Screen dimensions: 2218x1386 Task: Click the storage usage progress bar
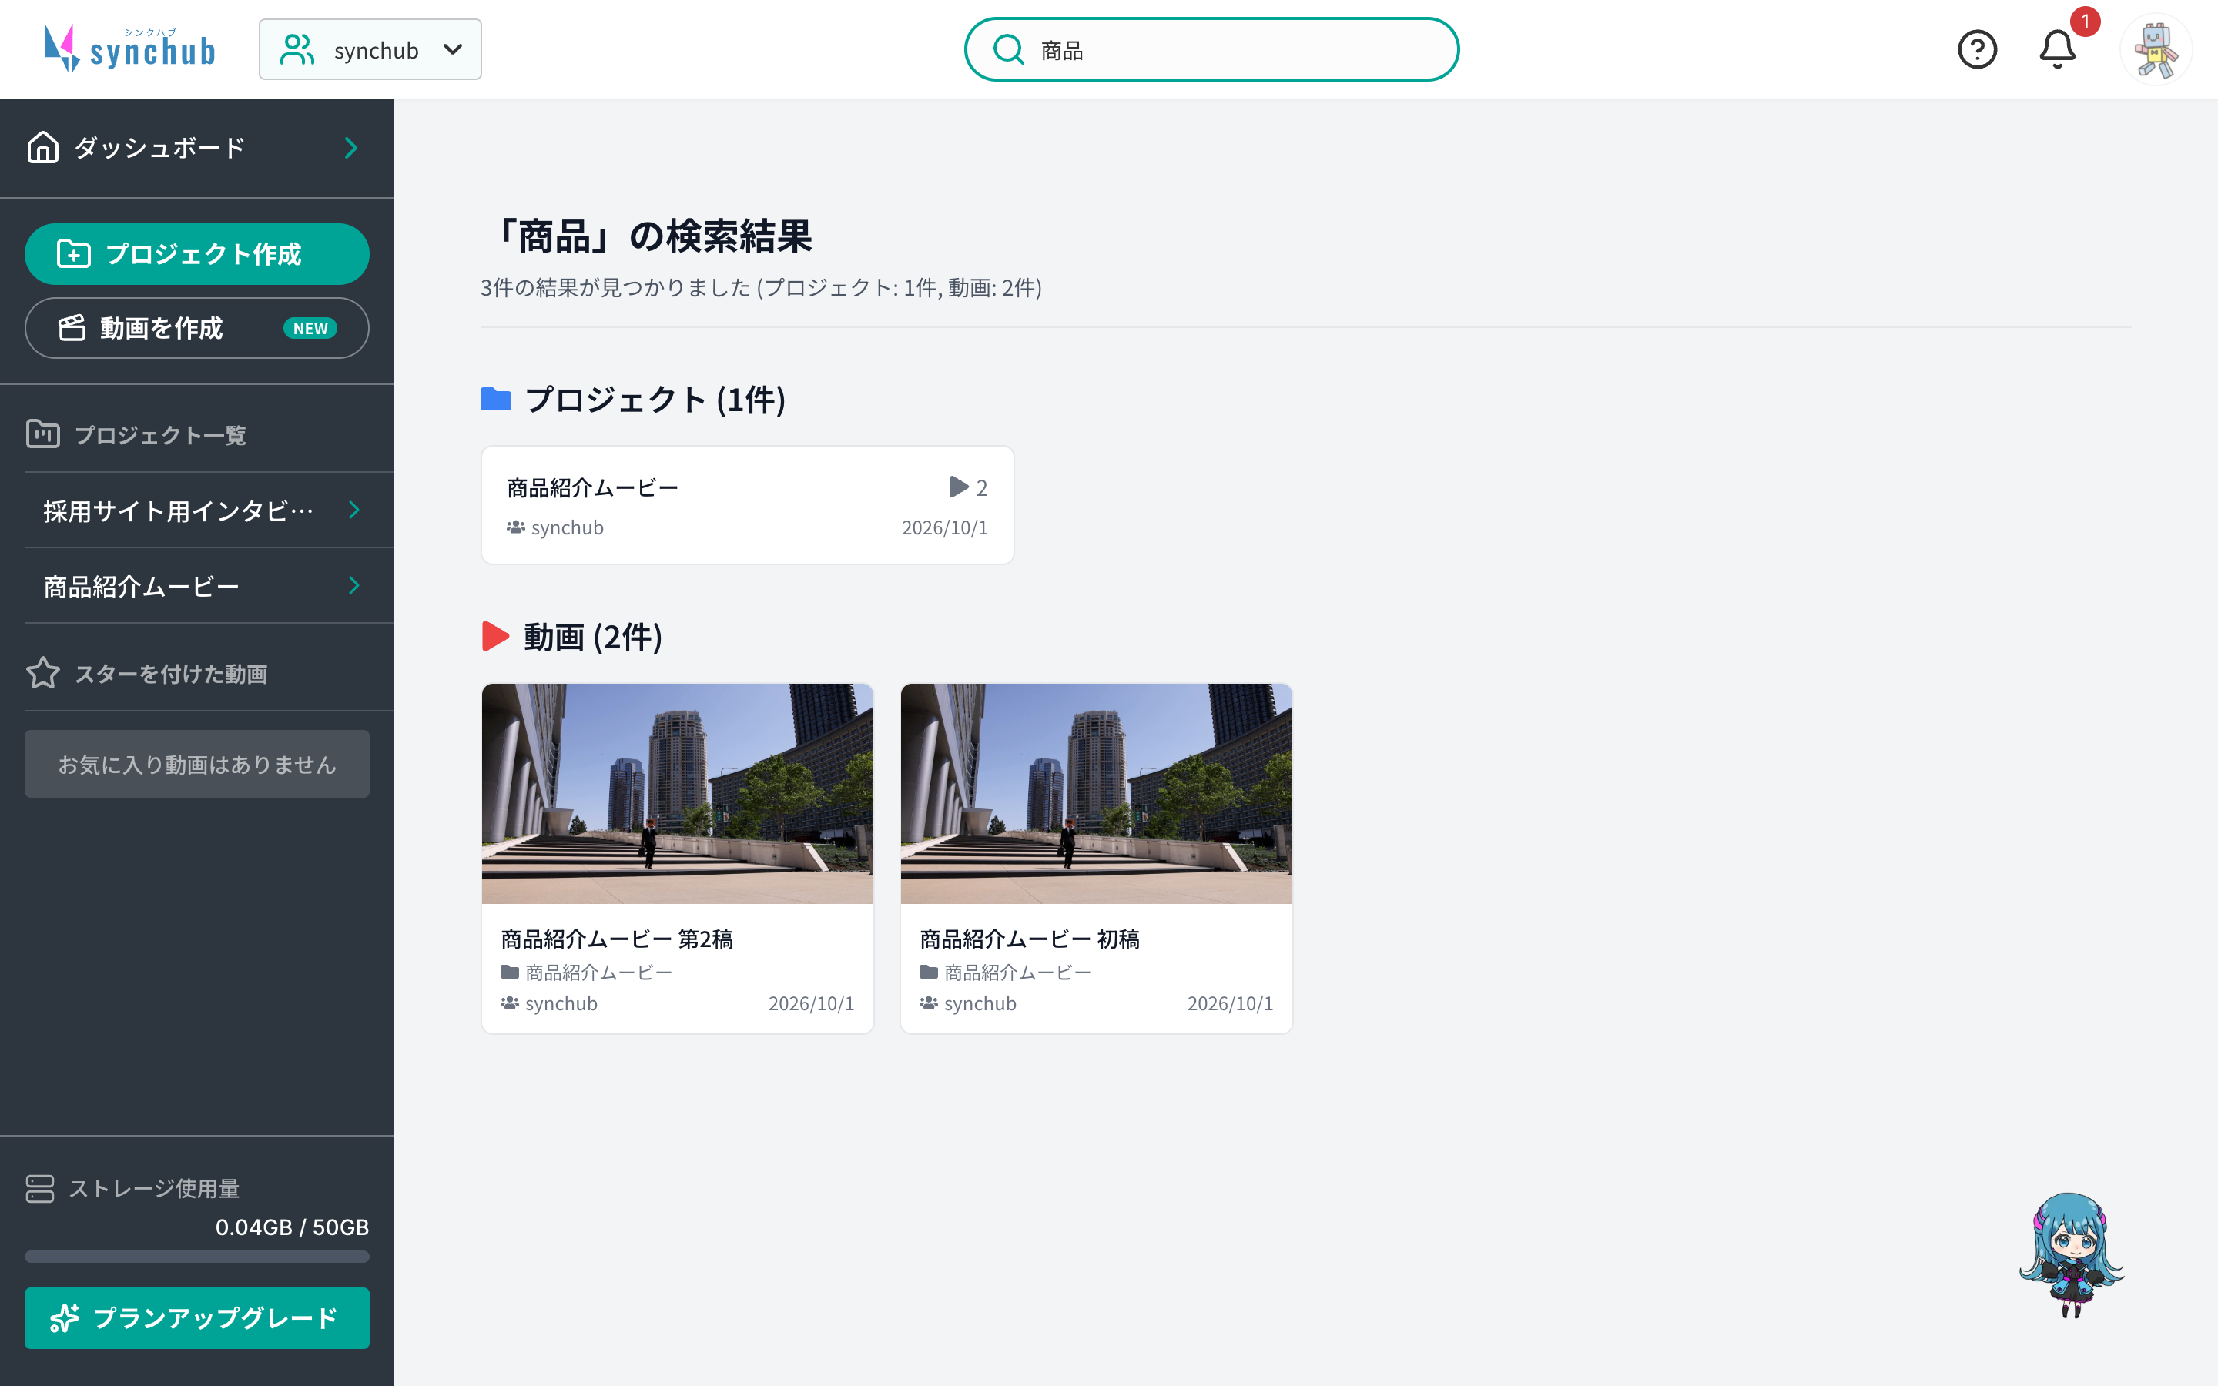point(197,1257)
